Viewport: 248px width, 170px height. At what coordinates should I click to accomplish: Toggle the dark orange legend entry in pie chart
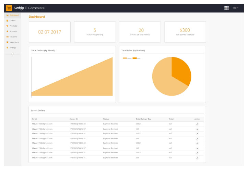pos(137,58)
